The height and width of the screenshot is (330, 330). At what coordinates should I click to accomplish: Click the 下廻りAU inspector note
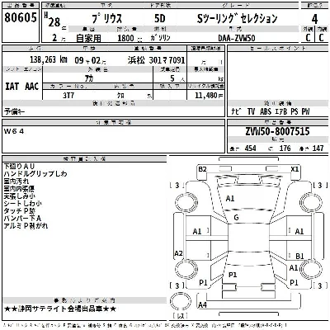pos(19,167)
